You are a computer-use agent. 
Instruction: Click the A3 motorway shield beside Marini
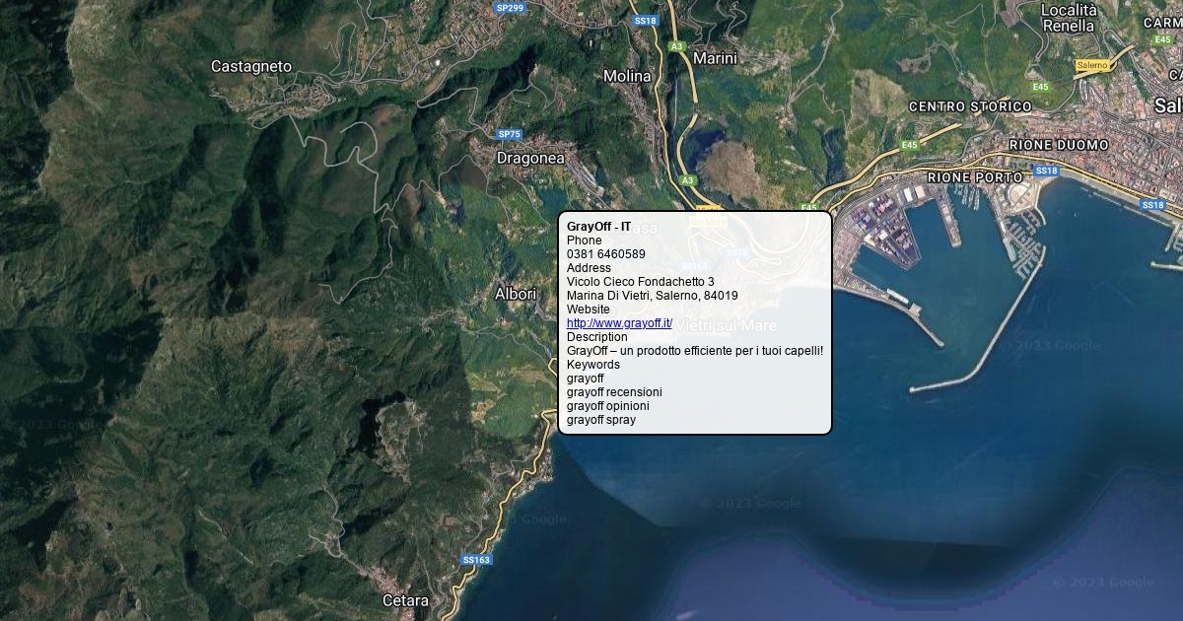(x=676, y=46)
